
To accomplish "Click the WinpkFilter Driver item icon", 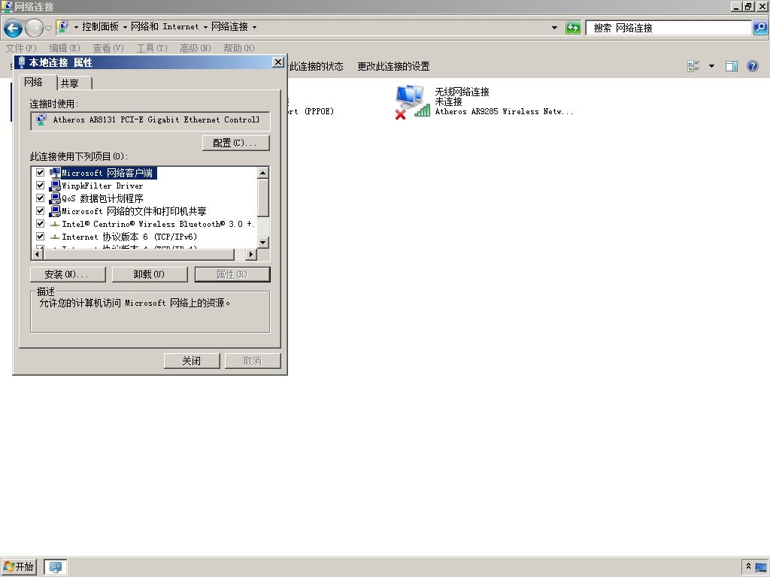I will coord(55,186).
